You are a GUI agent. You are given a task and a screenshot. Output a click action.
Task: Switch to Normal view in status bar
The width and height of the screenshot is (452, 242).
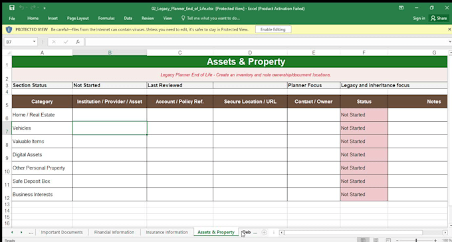[x=363, y=240]
